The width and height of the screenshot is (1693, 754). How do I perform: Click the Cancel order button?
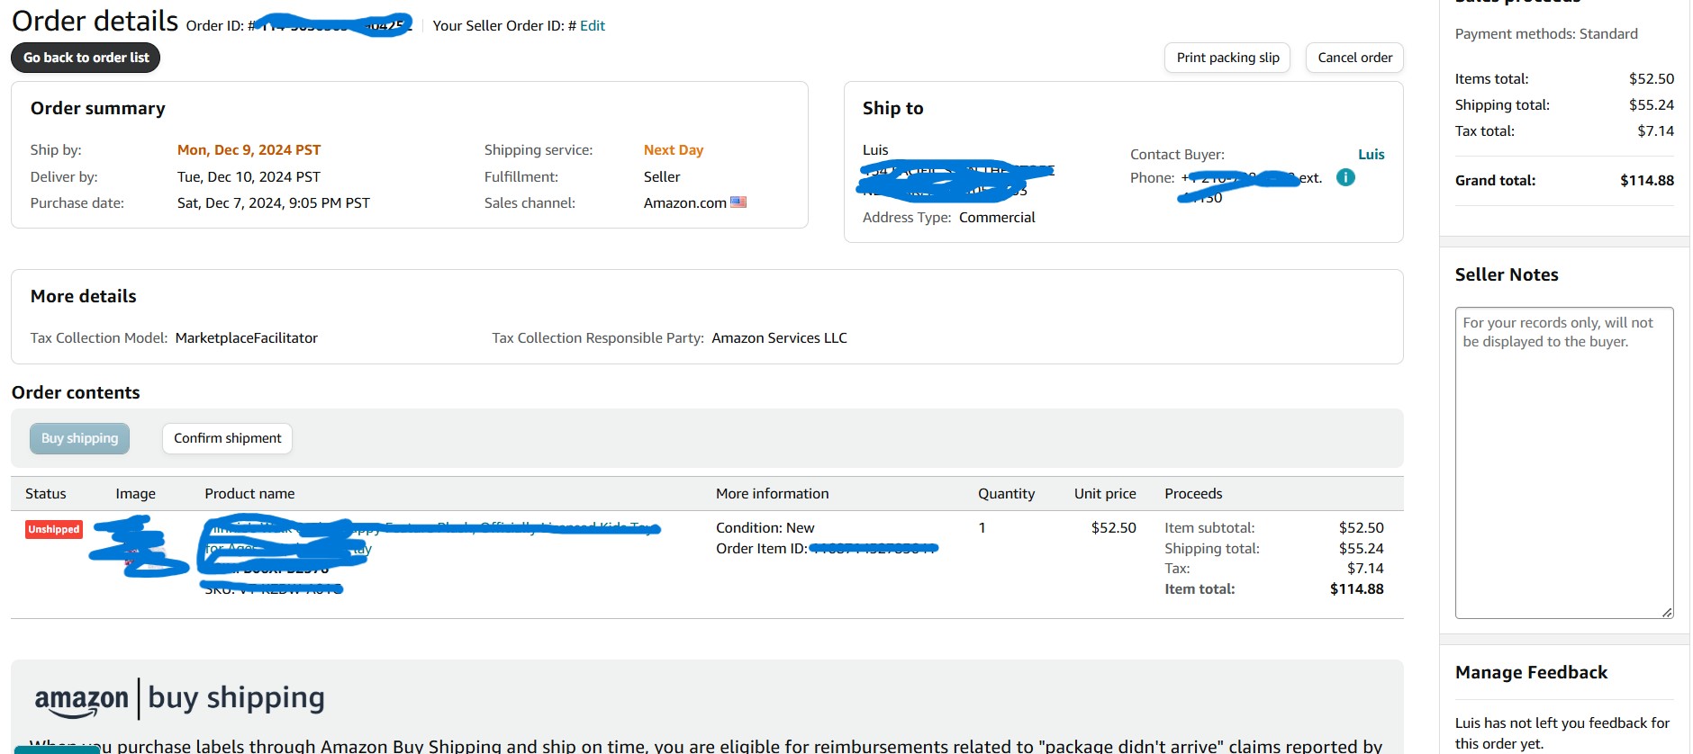[x=1354, y=58]
